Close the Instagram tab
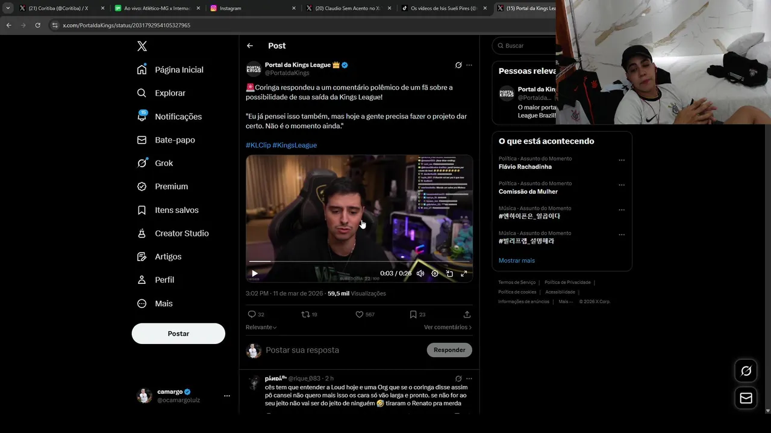Screen dimensions: 771x433 (x=294, y=8)
